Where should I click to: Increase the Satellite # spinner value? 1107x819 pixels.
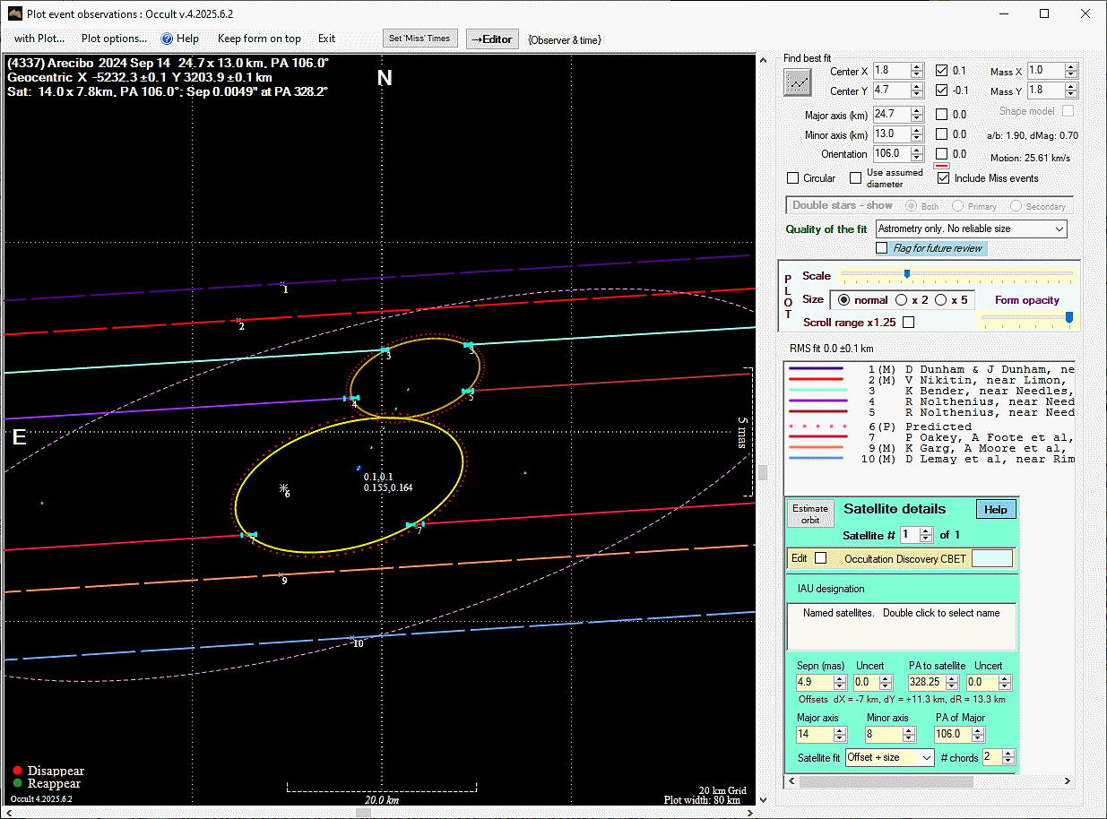point(927,530)
